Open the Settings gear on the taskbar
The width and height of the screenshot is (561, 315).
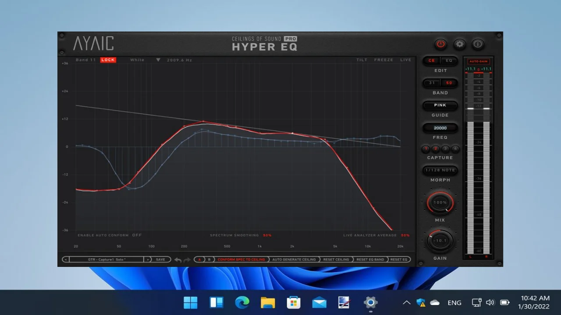click(371, 302)
